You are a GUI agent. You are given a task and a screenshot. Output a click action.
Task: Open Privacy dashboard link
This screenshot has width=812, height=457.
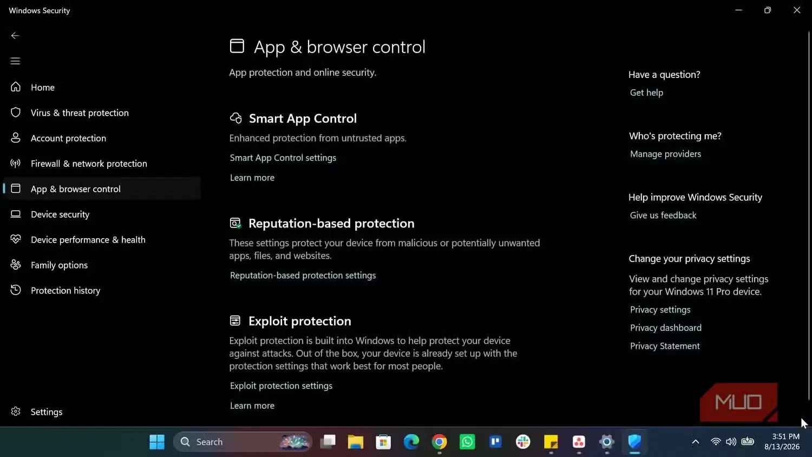click(x=666, y=328)
